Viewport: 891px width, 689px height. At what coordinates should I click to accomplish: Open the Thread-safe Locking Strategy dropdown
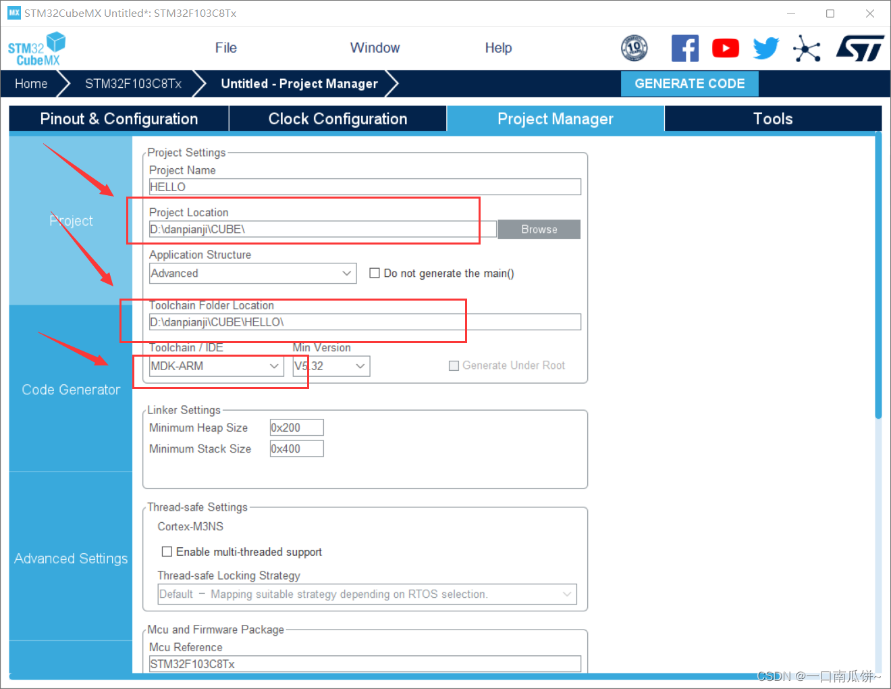point(367,594)
